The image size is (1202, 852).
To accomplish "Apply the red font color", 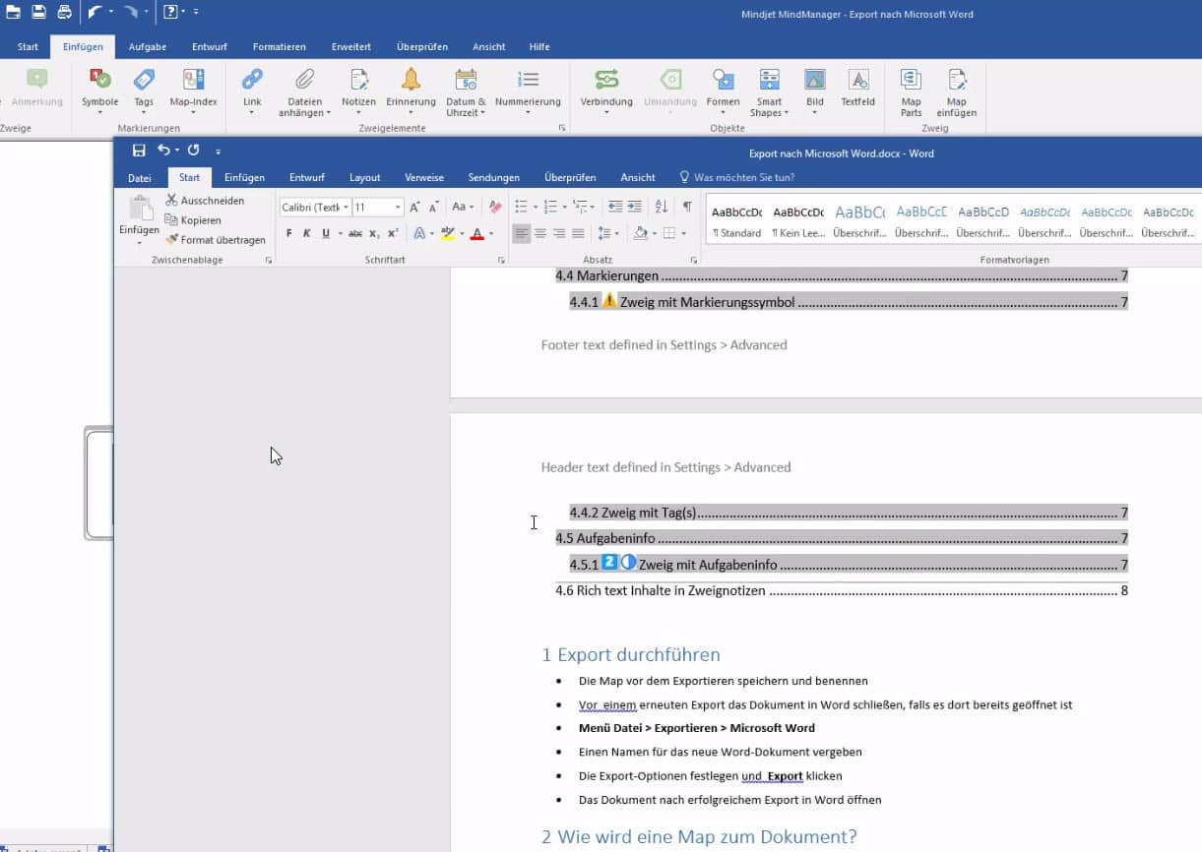I will point(476,233).
